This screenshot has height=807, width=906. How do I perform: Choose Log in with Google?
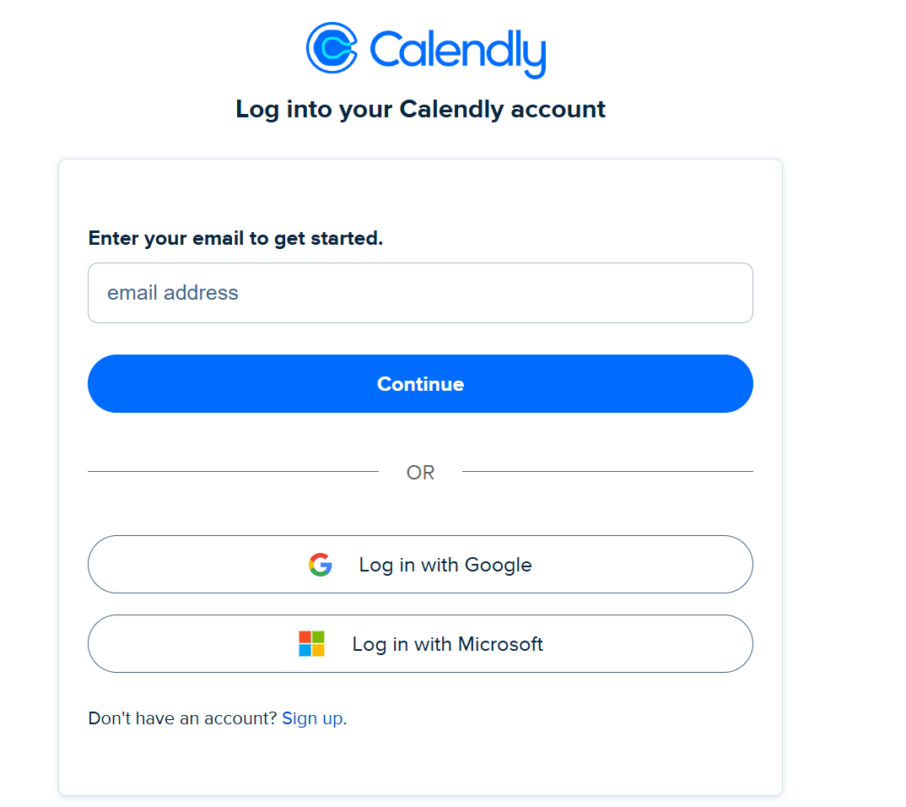420,565
